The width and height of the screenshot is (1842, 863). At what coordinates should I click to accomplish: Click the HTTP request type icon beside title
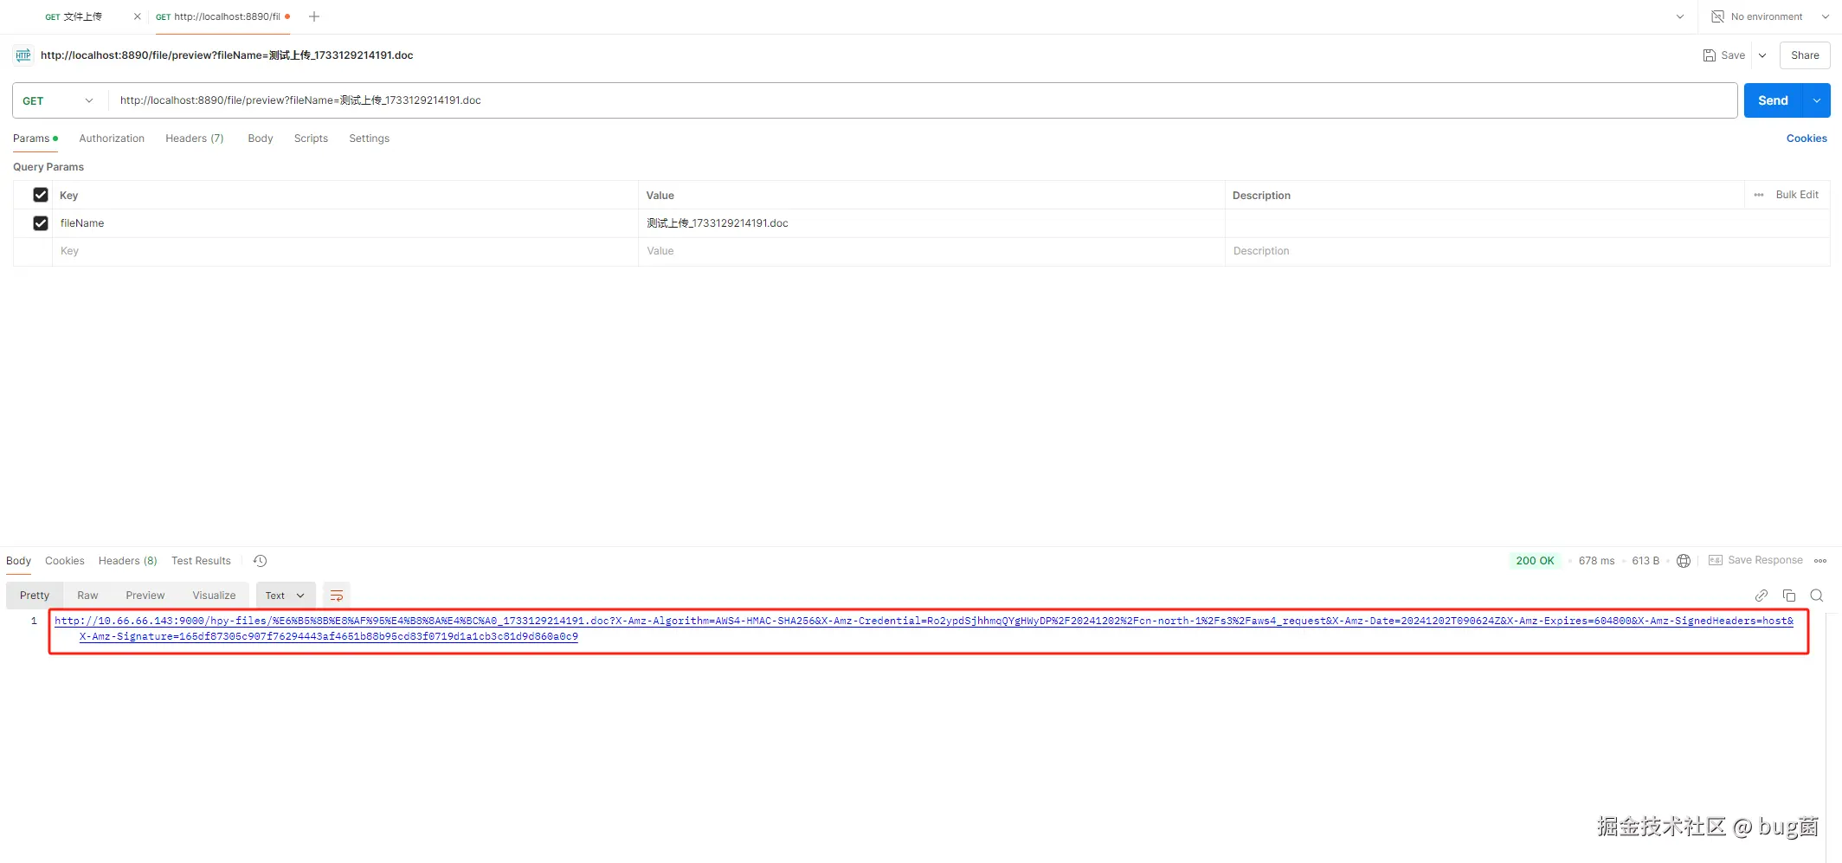(23, 55)
